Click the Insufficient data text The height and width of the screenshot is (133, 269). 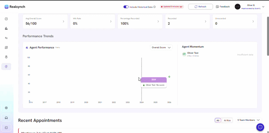tap(245, 55)
